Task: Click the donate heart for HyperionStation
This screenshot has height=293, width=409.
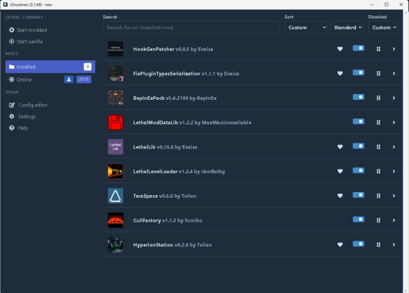Action: pyautogui.click(x=340, y=244)
